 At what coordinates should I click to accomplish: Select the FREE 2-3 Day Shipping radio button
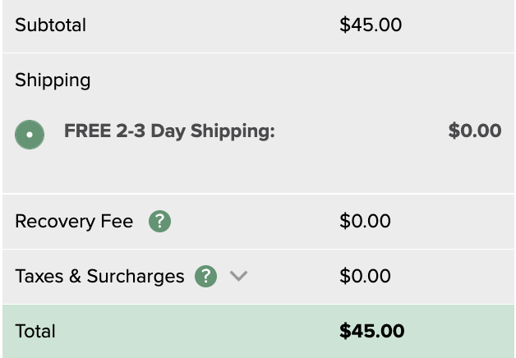[30, 134]
